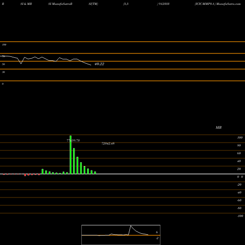
Task: Click MR axis label 40
Action: tap(239, 161)
